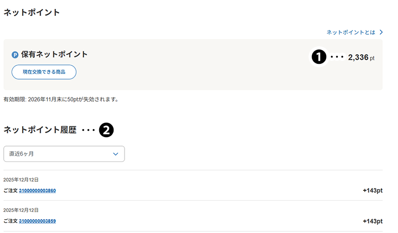Click the 有効期限 expiry notice text
This screenshot has height=233, width=398.
[61, 99]
